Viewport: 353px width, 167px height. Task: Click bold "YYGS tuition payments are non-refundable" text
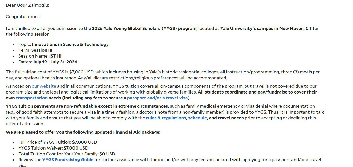87,106
